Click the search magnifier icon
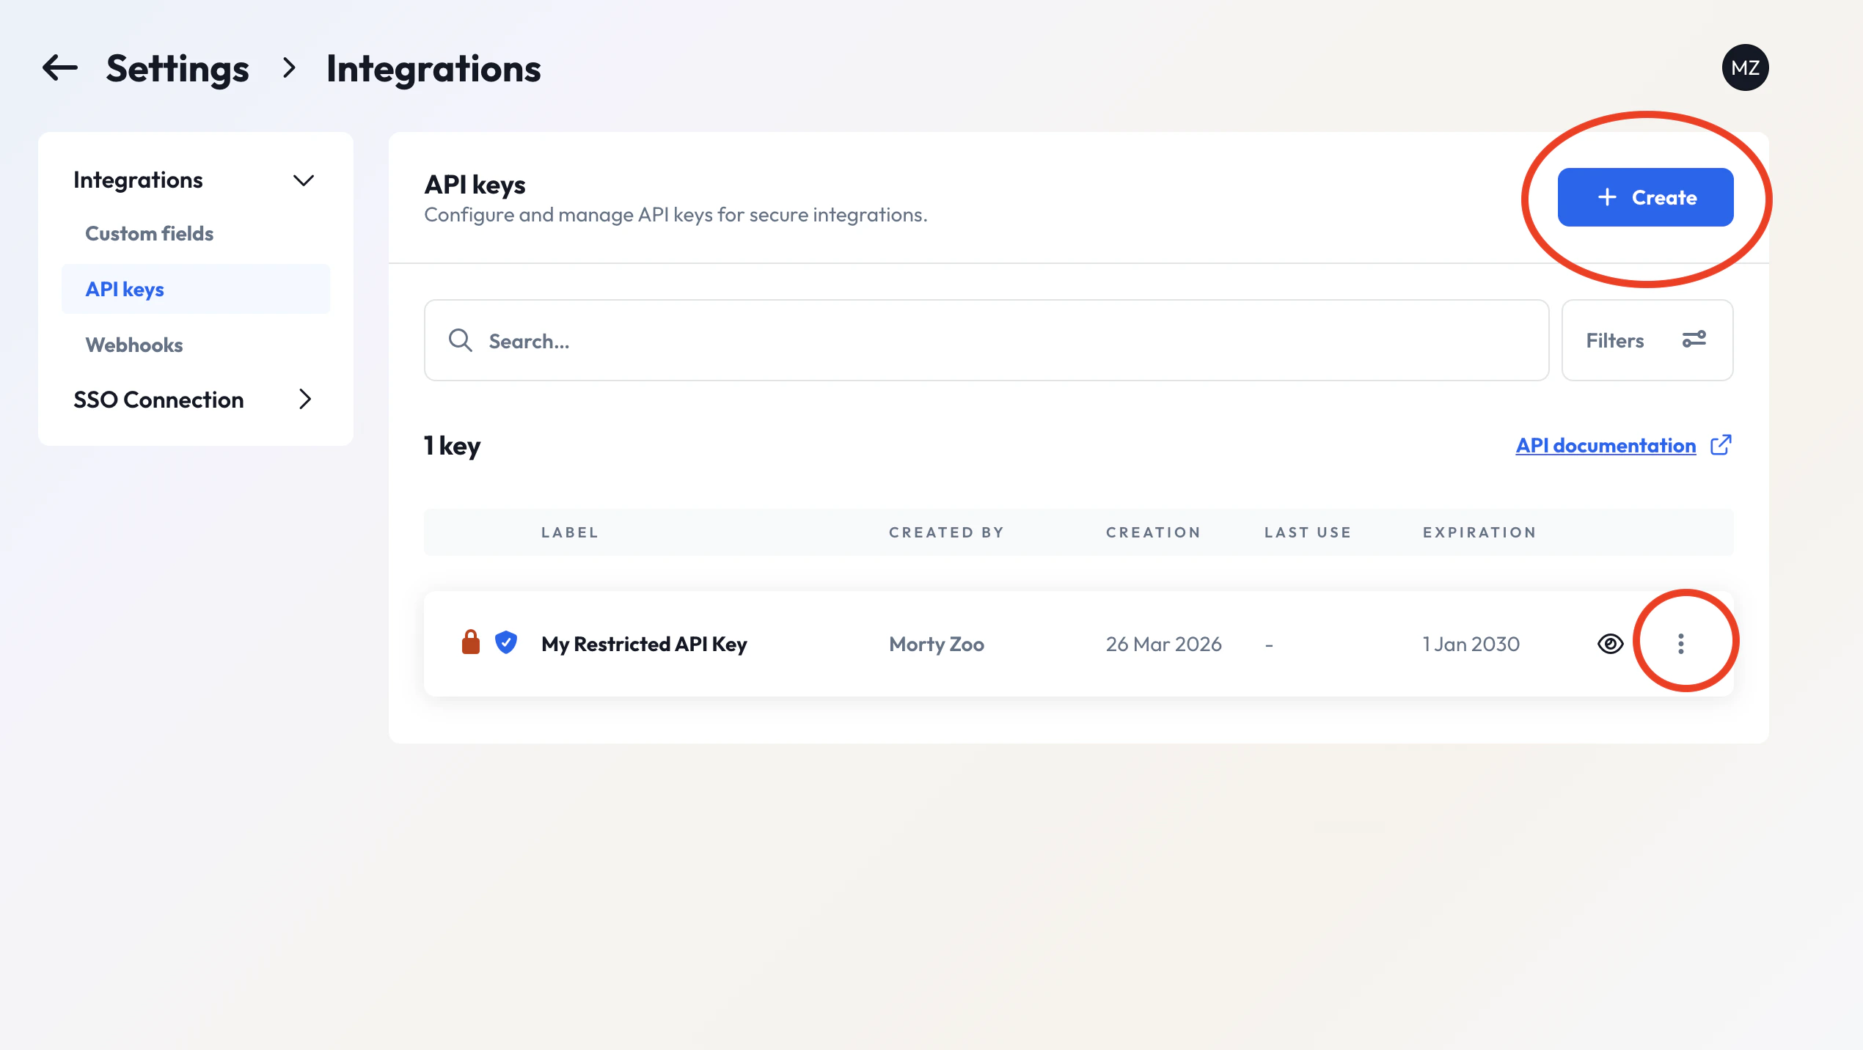Viewport: 1863px width, 1050px height. click(460, 339)
